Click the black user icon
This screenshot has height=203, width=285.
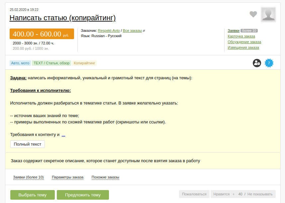coord(257,63)
